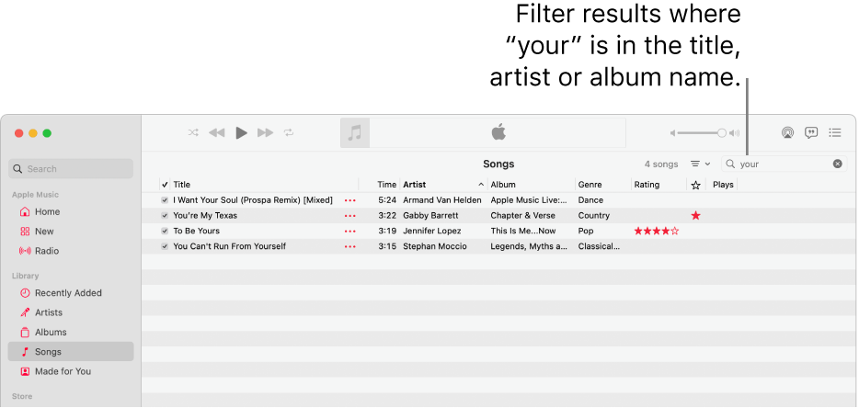Screen dimensions: 859x408
Task: Select Albums in the Library sidebar
Action: click(51, 333)
